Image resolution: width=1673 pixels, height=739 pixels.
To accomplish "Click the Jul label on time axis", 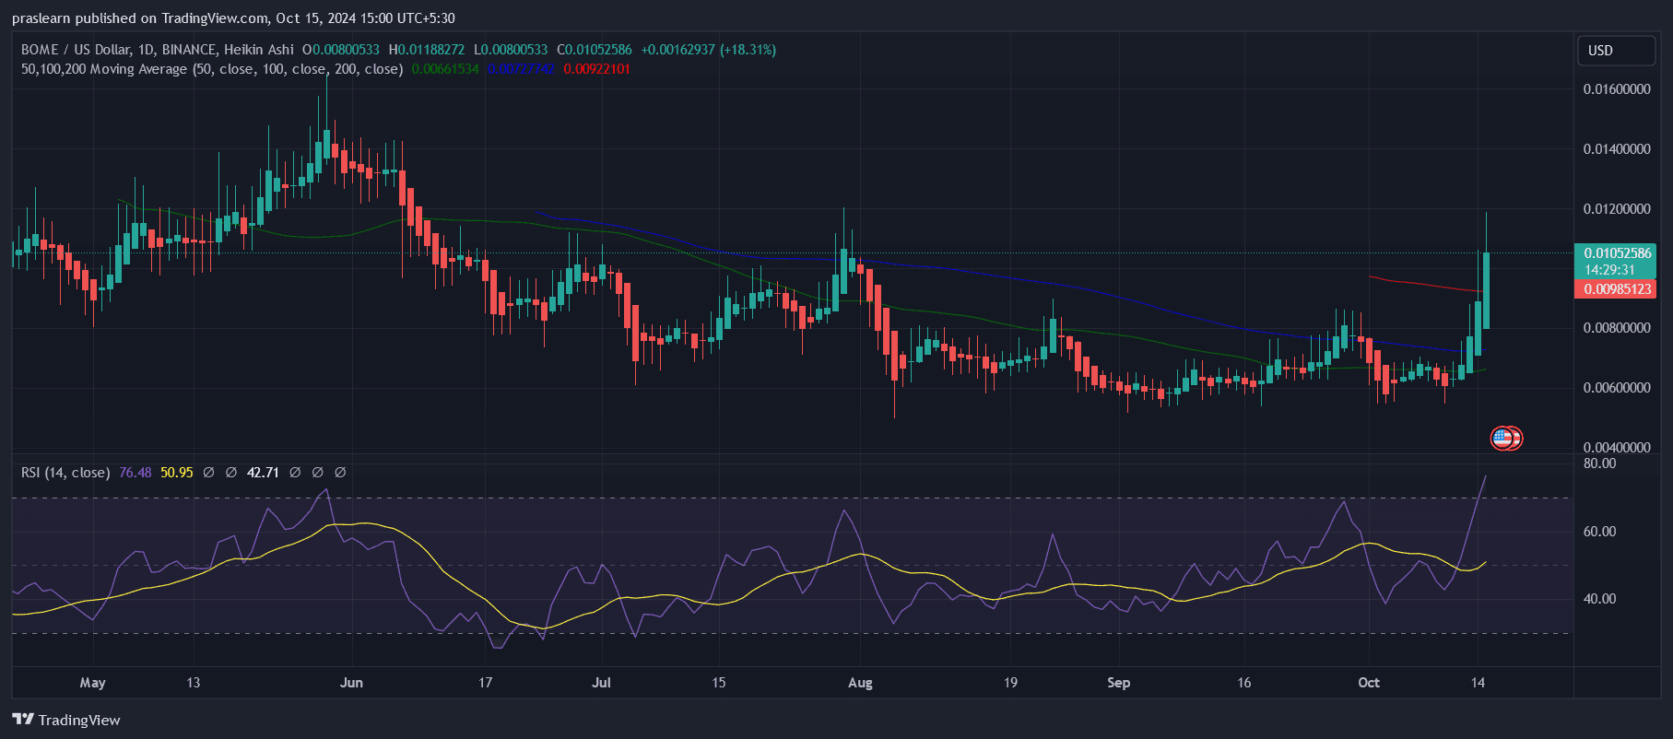I will click(601, 683).
